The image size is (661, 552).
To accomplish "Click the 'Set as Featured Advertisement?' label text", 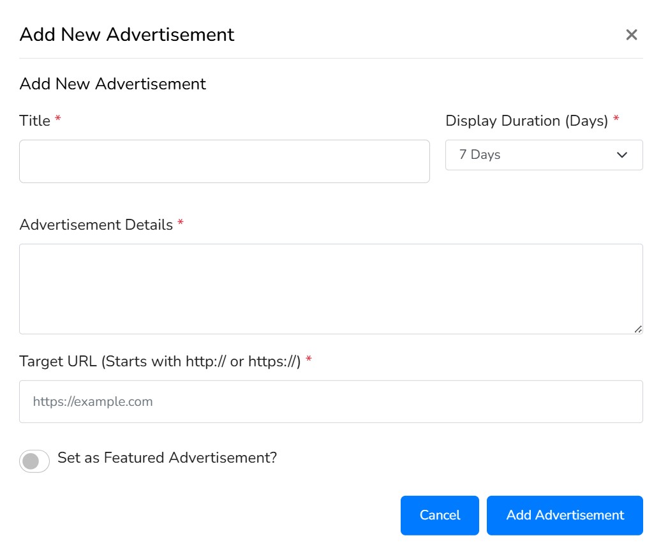I will click(167, 458).
